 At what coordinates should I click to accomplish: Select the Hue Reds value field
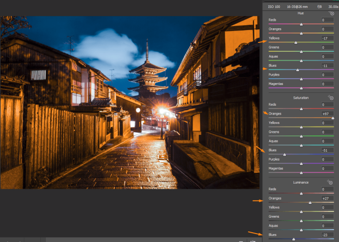click(x=328, y=20)
